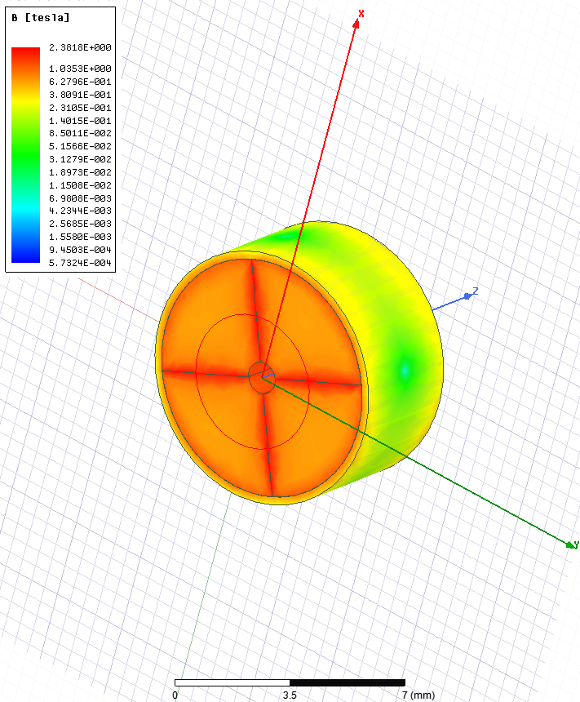580x702 pixels.
Task: Click the 3.5 mark on the scale bar
Action: pos(290,695)
